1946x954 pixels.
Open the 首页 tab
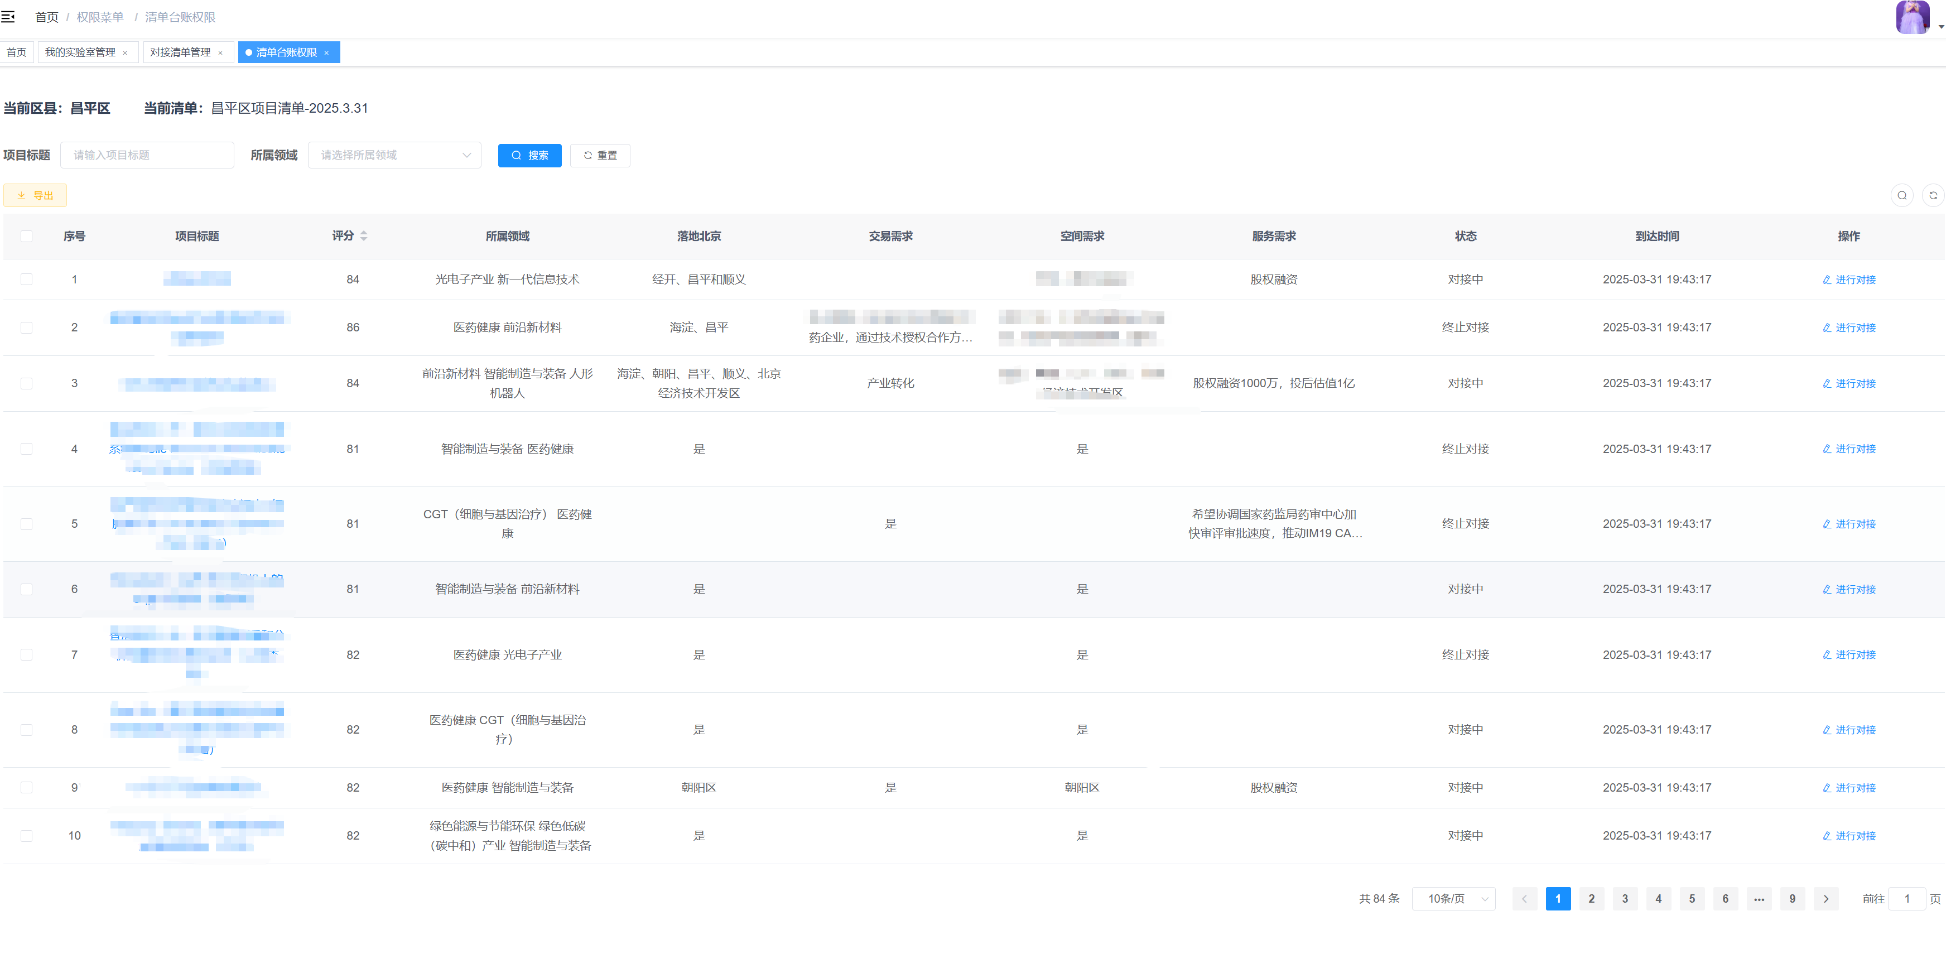tap(17, 52)
